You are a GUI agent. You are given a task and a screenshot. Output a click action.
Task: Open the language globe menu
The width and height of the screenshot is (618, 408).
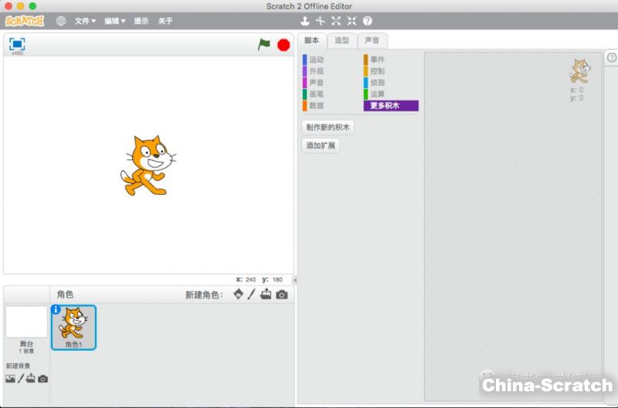point(61,21)
